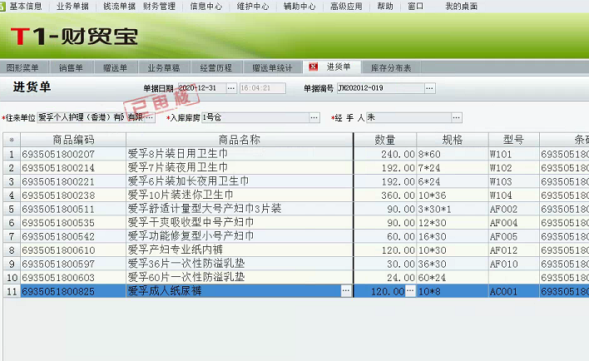Select the model cell AC001 in row 11

coord(513,291)
